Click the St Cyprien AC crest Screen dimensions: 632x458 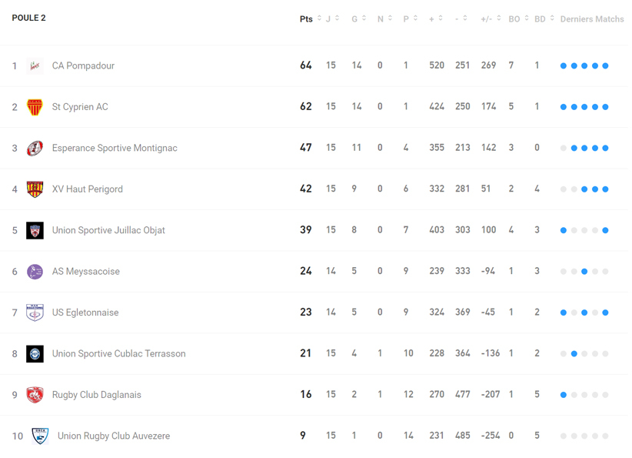click(x=35, y=107)
